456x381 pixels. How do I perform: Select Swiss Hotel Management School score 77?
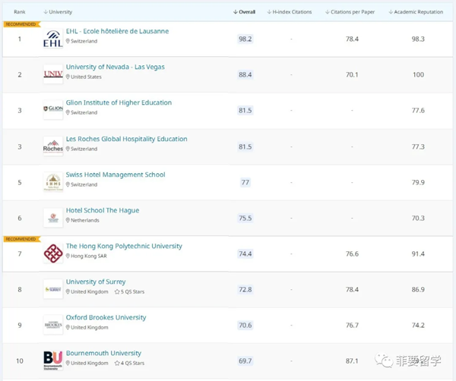[x=245, y=182]
